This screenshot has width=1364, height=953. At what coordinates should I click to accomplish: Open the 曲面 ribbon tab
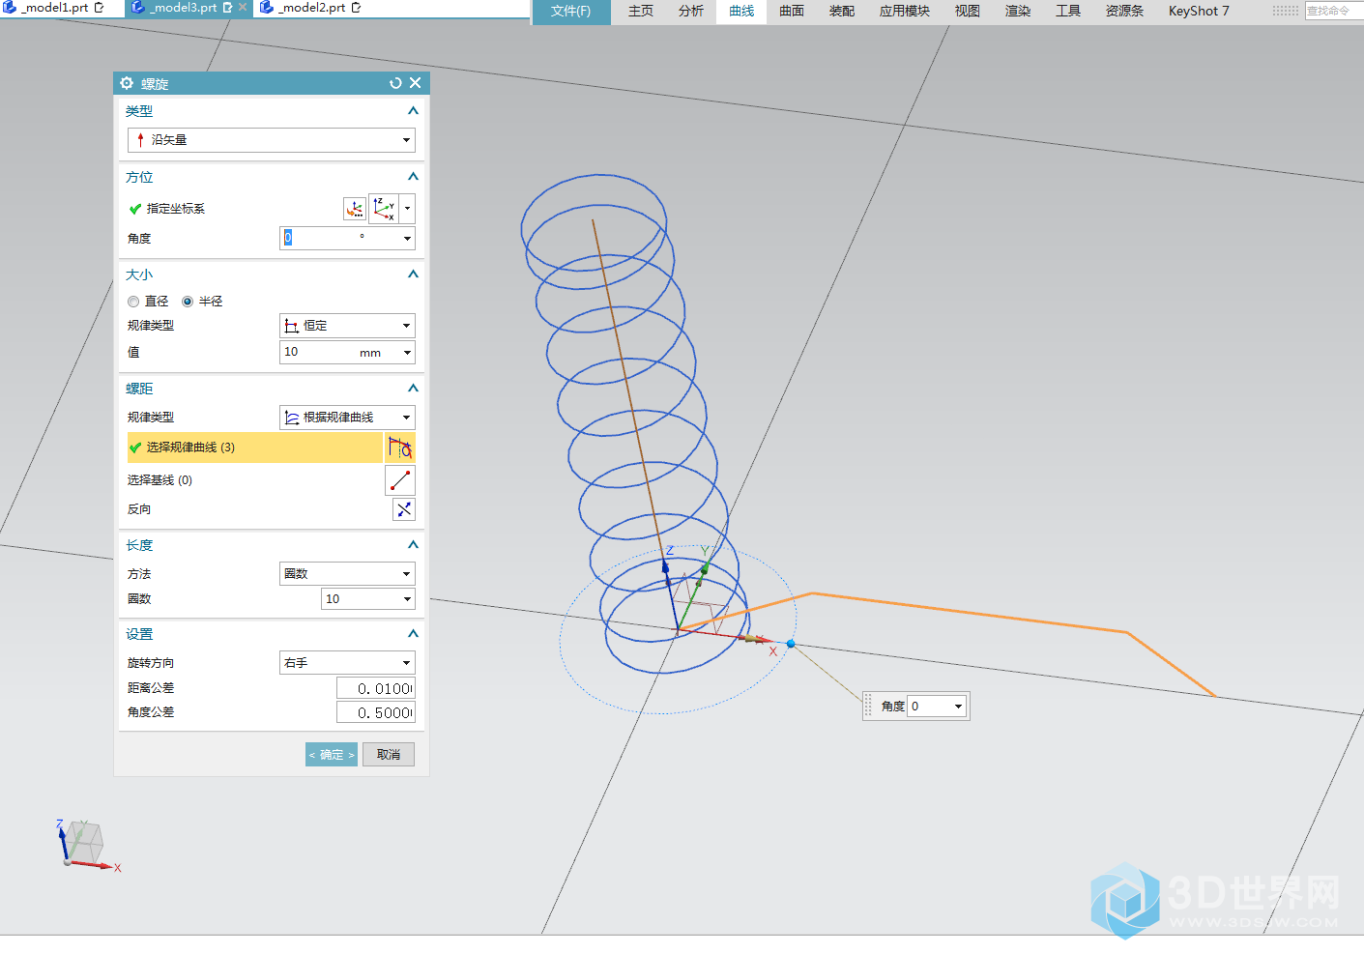coord(792,12)
